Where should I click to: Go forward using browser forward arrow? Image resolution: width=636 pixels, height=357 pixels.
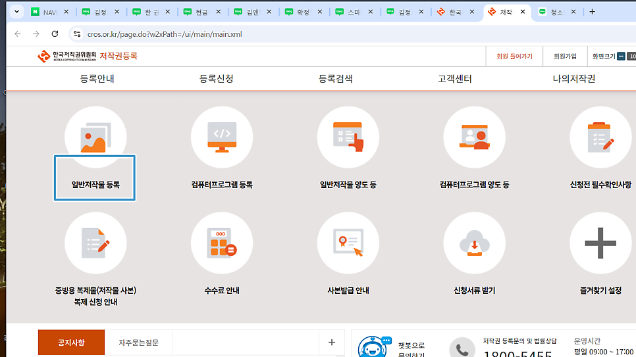36,34
